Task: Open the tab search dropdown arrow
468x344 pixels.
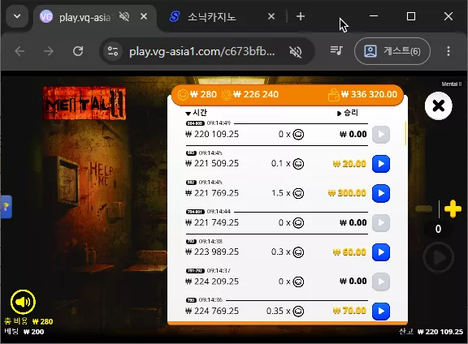Action: [x=17, y=16]
